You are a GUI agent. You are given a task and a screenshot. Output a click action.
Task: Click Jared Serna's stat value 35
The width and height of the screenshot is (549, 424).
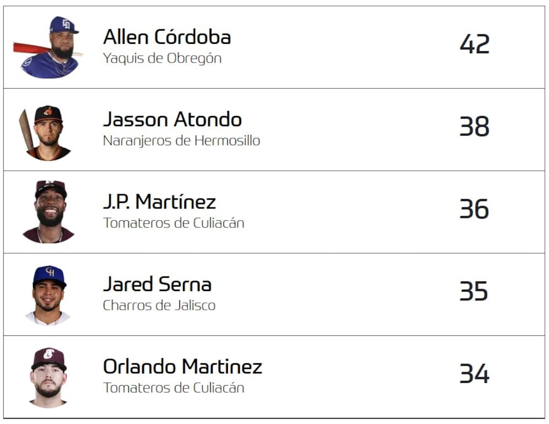[x=474, y=291]
